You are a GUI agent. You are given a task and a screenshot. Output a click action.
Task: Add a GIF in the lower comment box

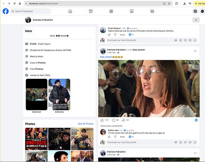pyautogui.click(x=190, y=143)
